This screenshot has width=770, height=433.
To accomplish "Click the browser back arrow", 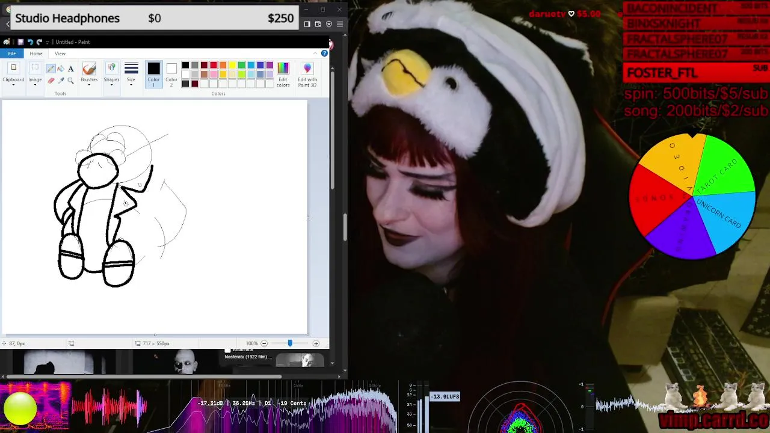I will click(x=7, y=24).
